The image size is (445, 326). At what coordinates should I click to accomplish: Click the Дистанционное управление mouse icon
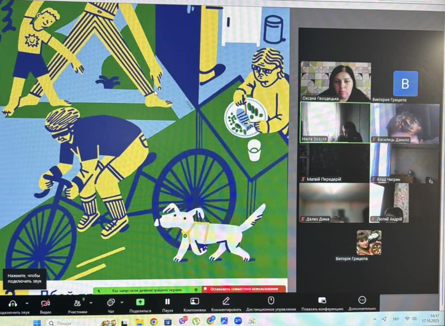point(271,301)
